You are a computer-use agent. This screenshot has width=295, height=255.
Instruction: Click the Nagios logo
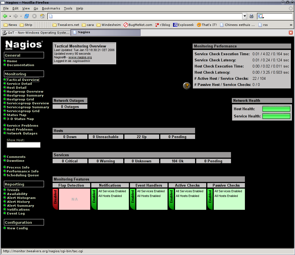[24, 45]
